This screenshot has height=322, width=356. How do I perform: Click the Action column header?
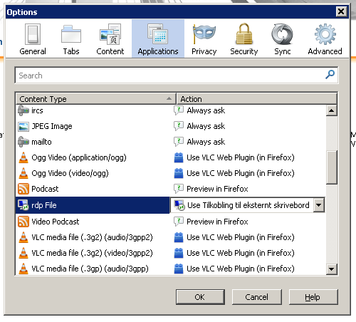pos(256,99)
